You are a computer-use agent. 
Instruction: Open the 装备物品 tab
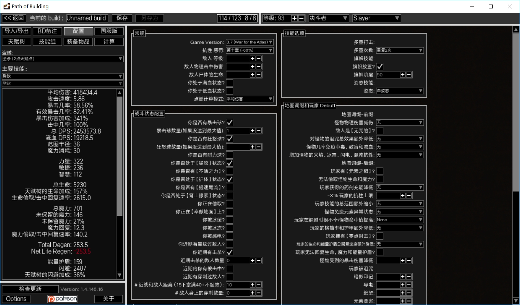pos(78,42)
